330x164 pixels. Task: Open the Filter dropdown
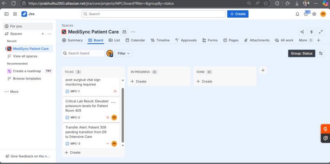click(124, 53)
